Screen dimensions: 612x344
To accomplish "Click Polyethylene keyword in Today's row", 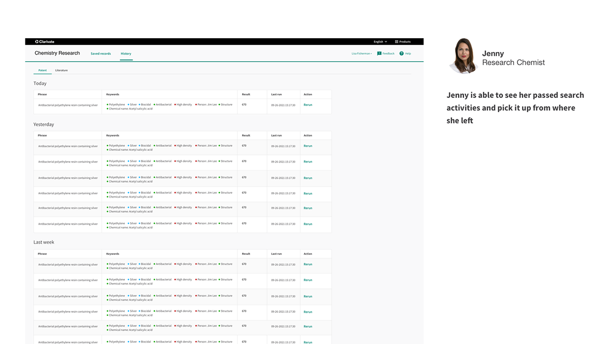I will tap(116, 104).
